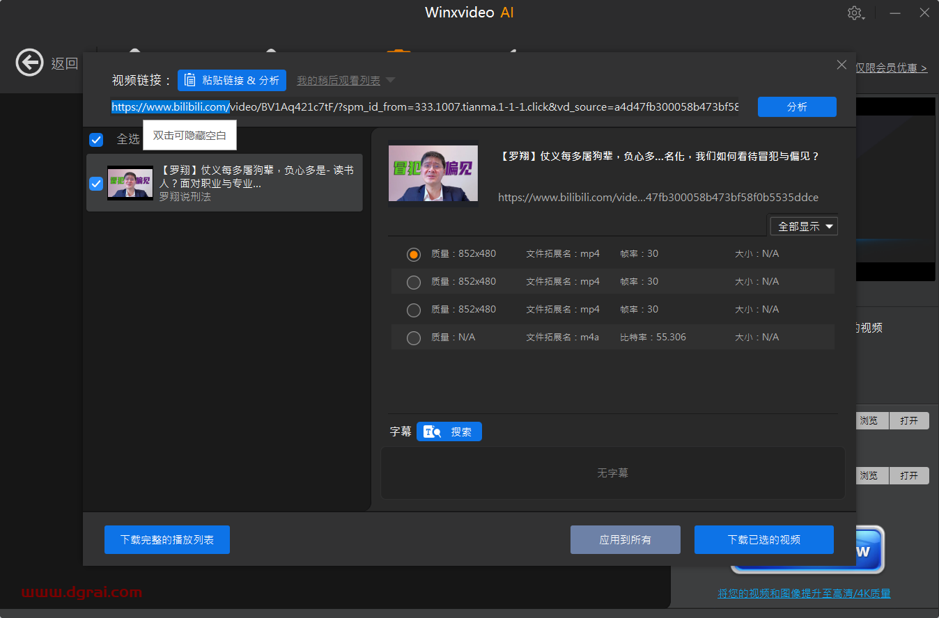Click the 仅限会员优惠 link

[892, 68]
